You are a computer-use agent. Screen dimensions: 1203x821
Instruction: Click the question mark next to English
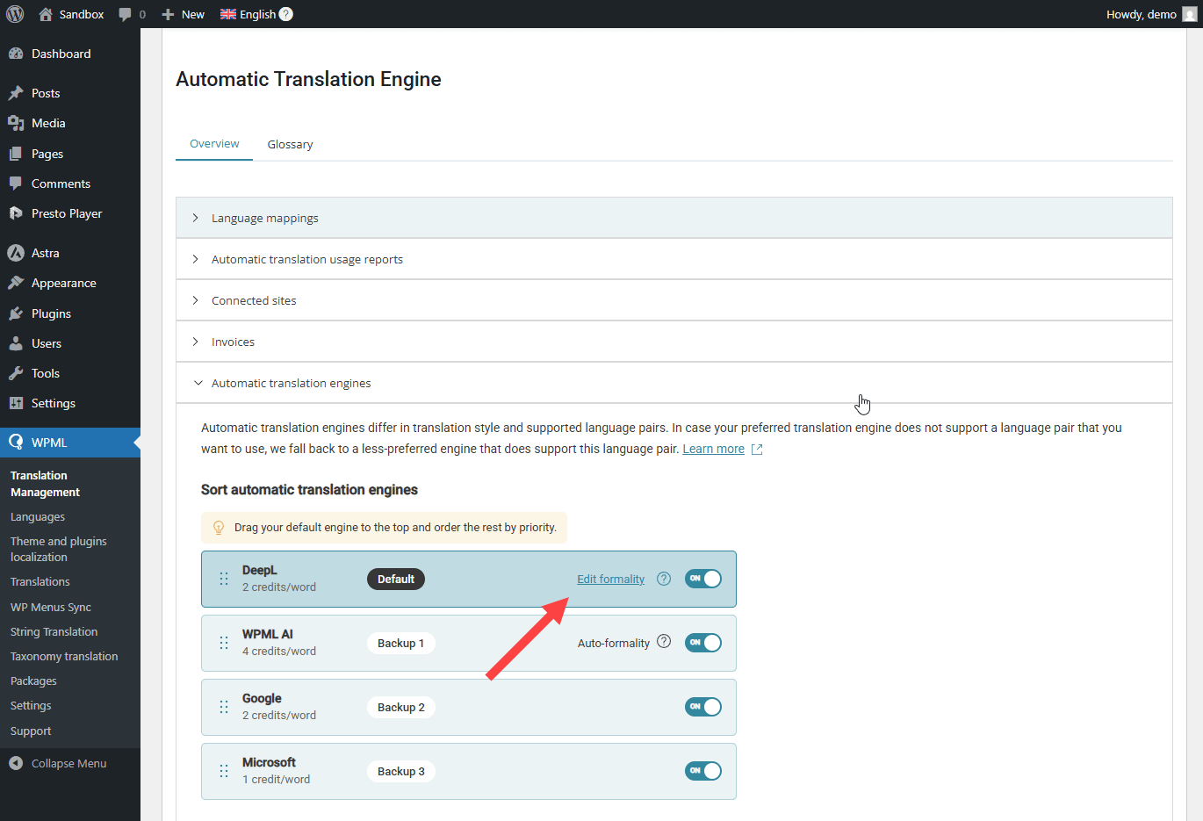click(286, 14)
